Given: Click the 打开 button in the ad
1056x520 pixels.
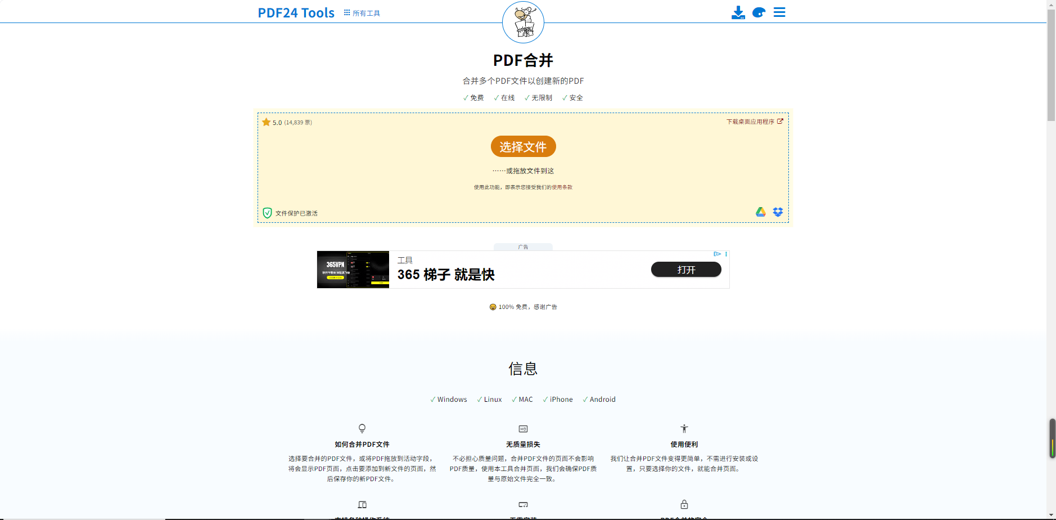Looking at the screenshot, I should [685, 270].
